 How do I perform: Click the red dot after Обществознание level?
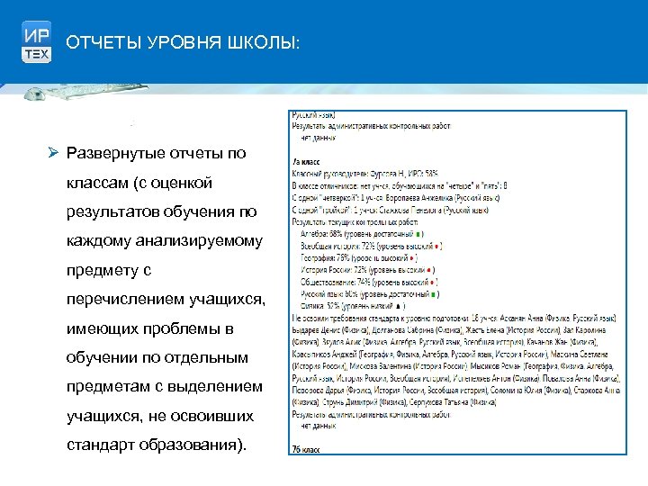pos(432,283)
